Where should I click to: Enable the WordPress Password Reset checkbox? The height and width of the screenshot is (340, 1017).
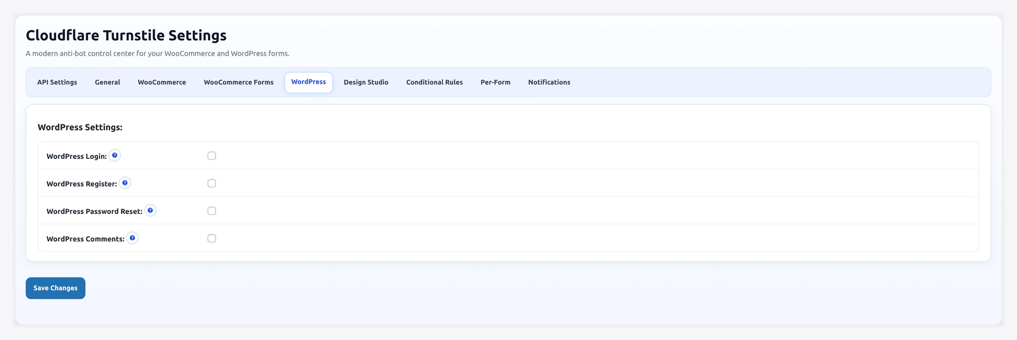[x=212, y=211]
